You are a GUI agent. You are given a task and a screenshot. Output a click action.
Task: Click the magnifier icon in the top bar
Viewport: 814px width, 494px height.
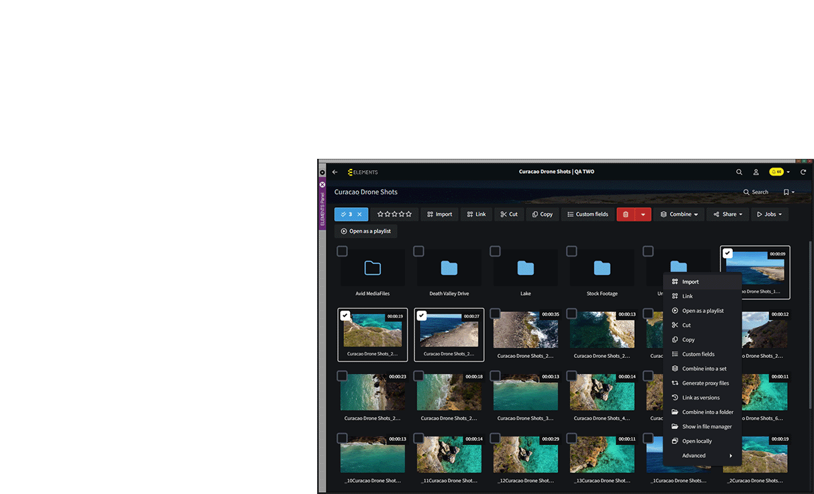[x=739, y=172]
